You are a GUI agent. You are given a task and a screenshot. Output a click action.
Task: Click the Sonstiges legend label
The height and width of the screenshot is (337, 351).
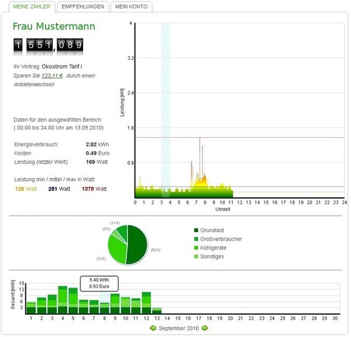click(212, 256)
